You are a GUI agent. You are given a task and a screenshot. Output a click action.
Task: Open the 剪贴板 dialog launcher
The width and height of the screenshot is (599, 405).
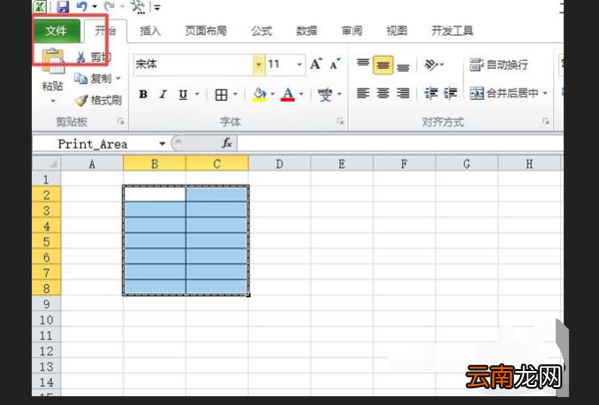pos(121,122)
